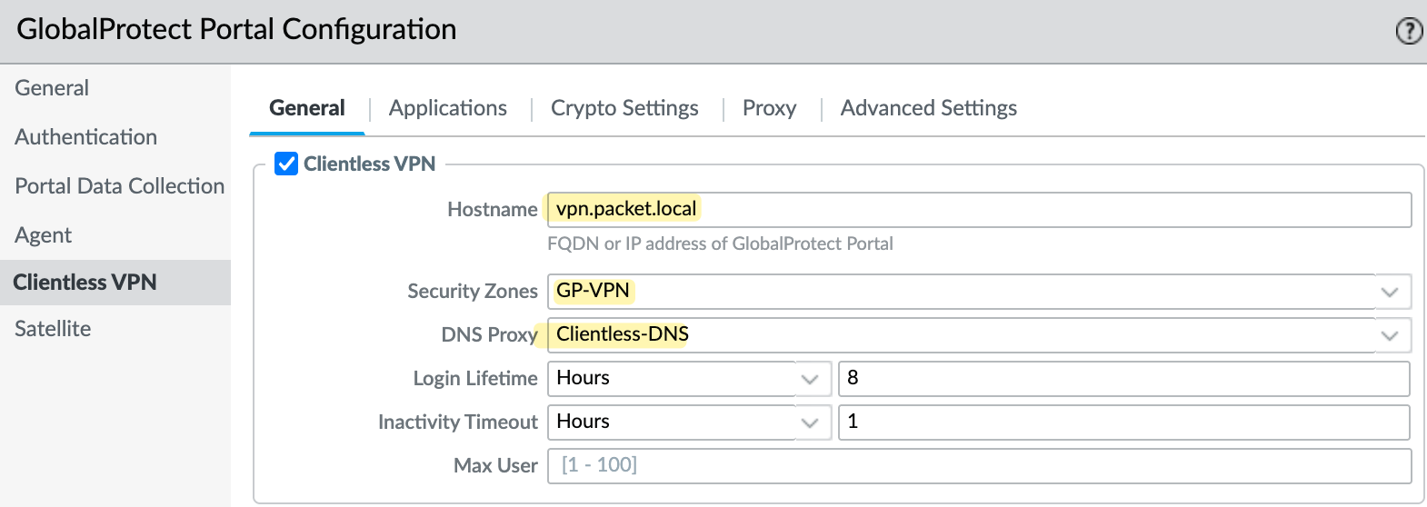The height and width of the screenshot is (507, 1427).
Task: Open the DNS Proxy dropdown arrow
Action: [1390, 335]
